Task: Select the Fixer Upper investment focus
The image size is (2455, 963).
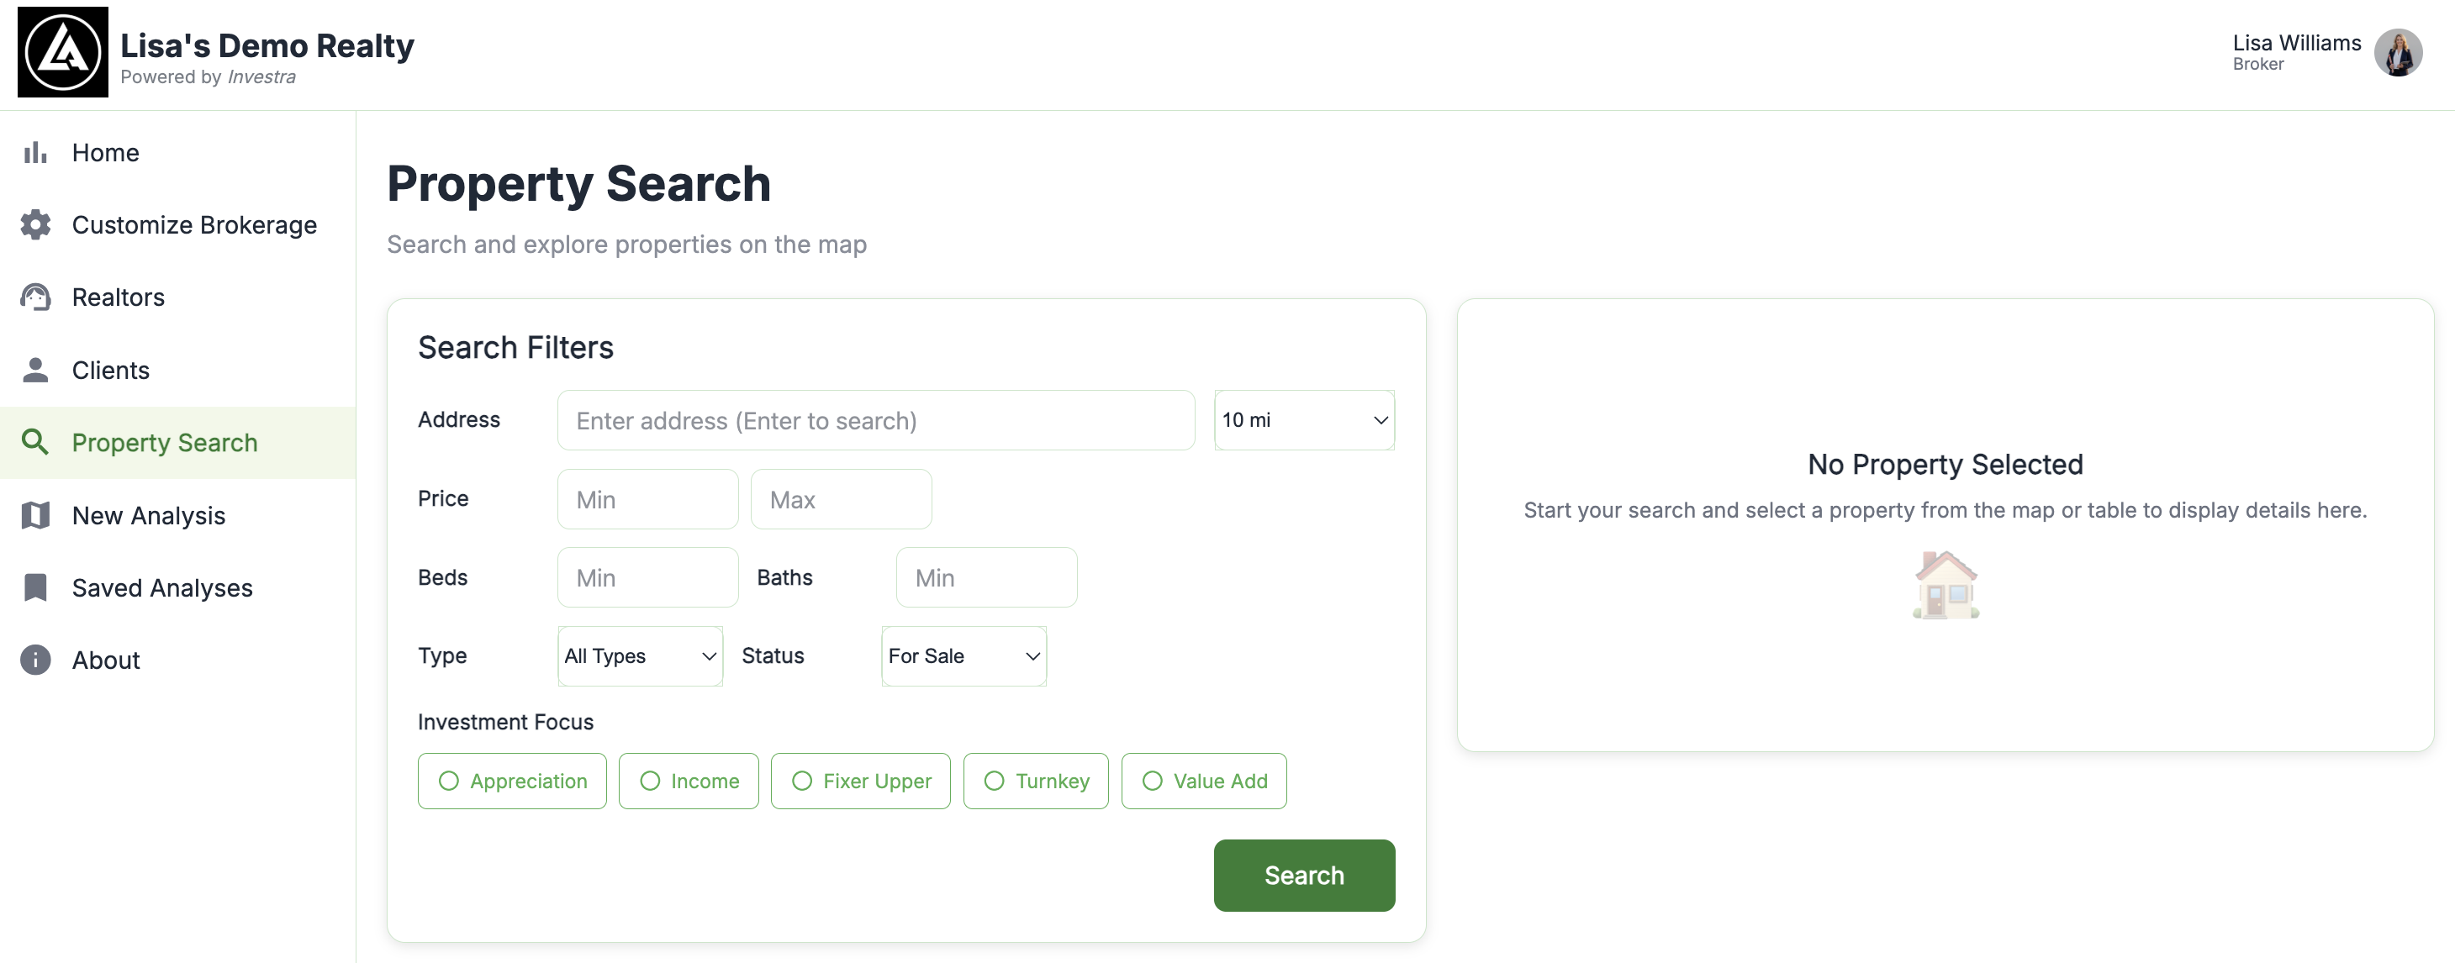Action: click(859, 781)
